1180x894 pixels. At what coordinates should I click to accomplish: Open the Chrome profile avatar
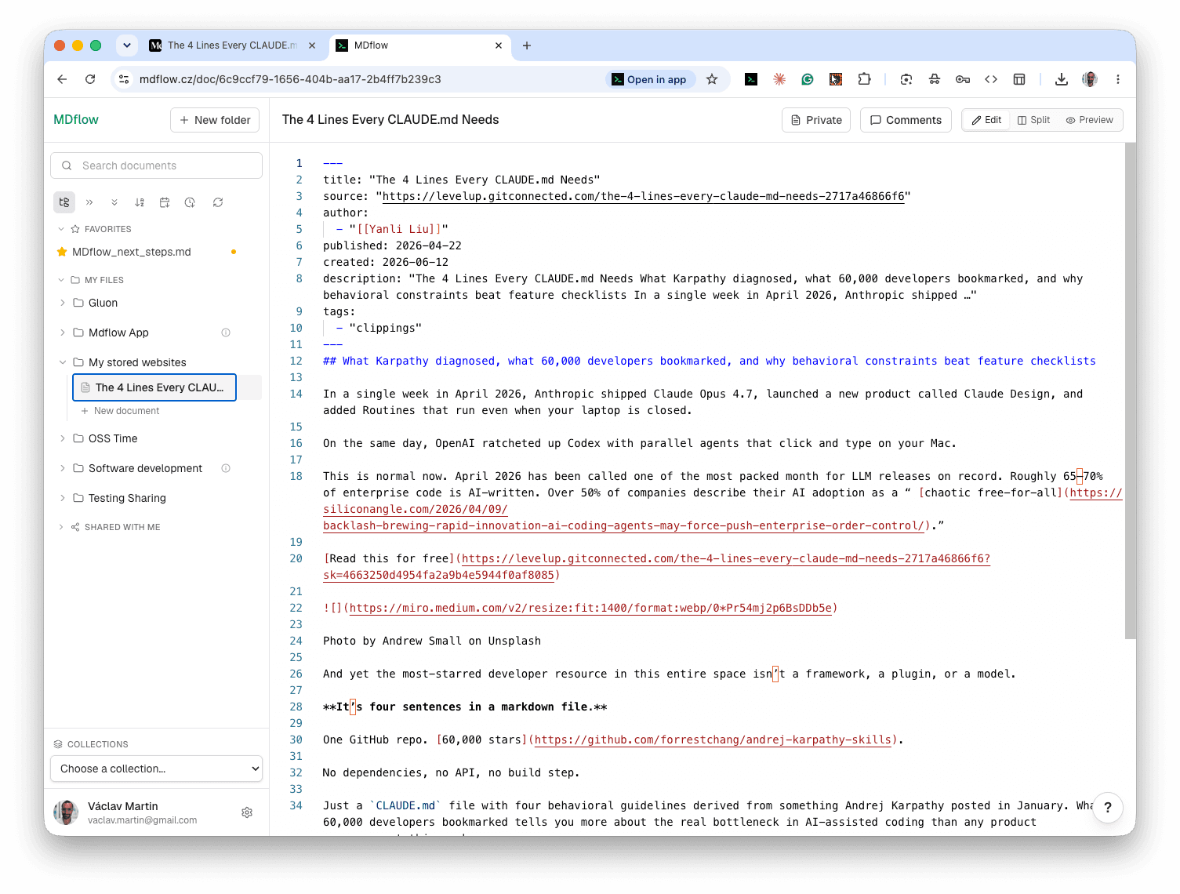pyautogui.click(x=1090, y=79)
